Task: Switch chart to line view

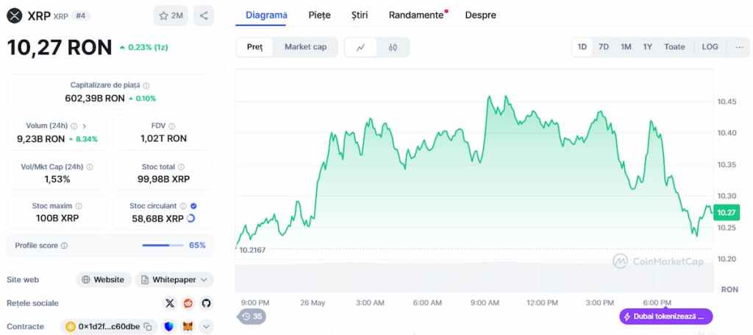Action: click(360, 47)
